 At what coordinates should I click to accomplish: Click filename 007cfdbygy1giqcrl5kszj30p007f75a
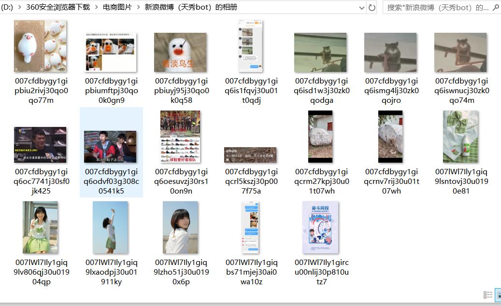pos(251,181)
